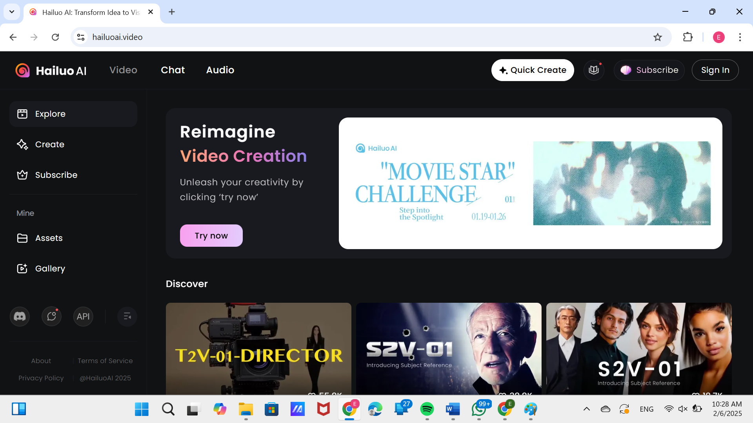Open network and volume quick settings
This screenshot has height=423, width=753.
[x=682, y=409]
